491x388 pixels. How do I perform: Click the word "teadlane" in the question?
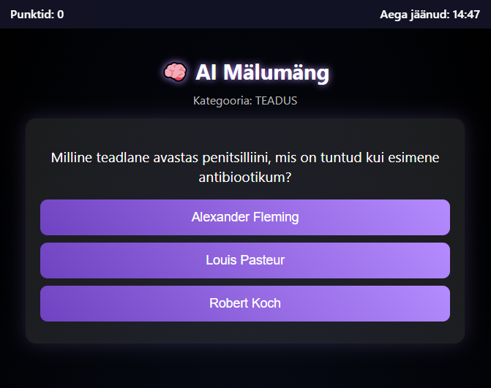120,158
